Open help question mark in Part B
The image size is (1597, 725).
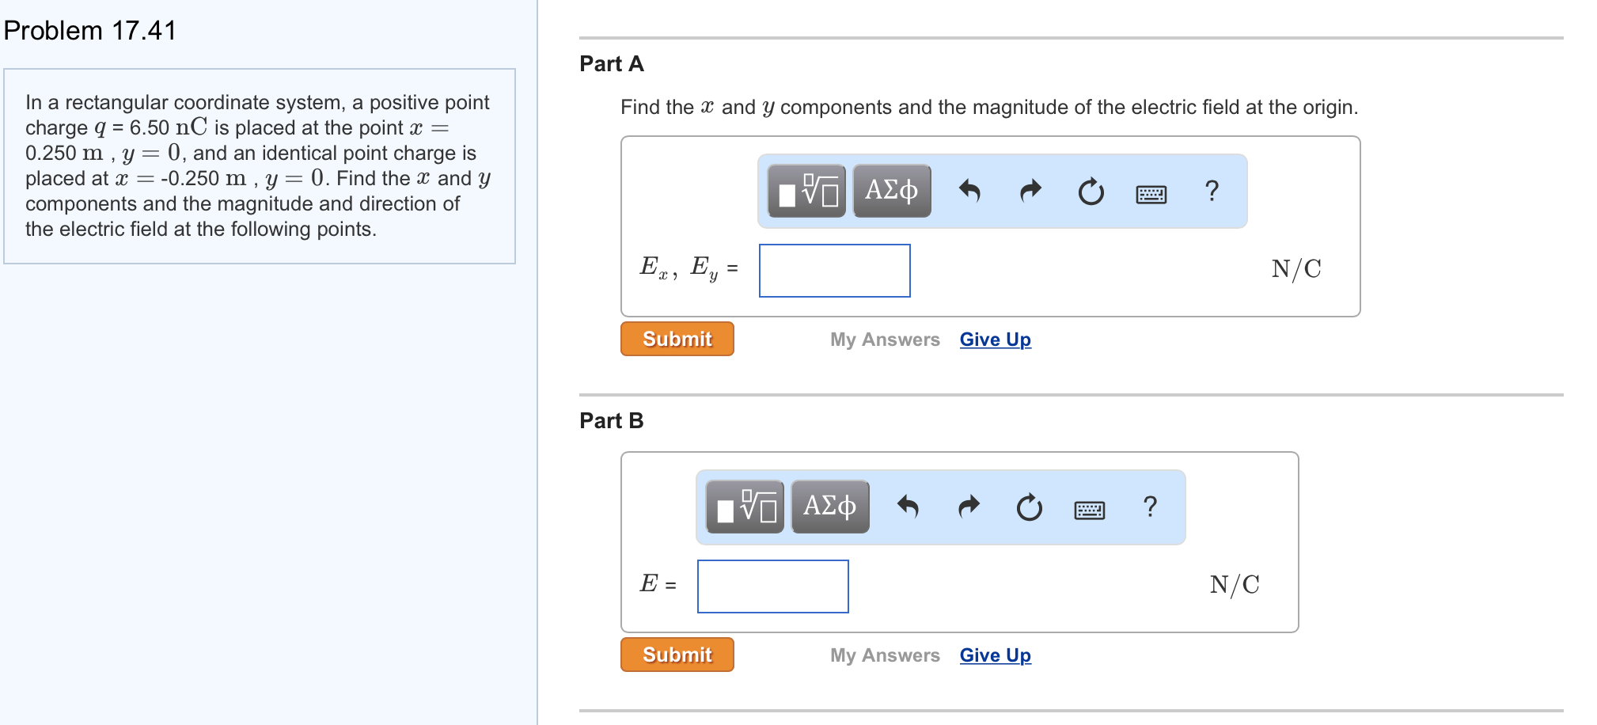point(1150,507)
